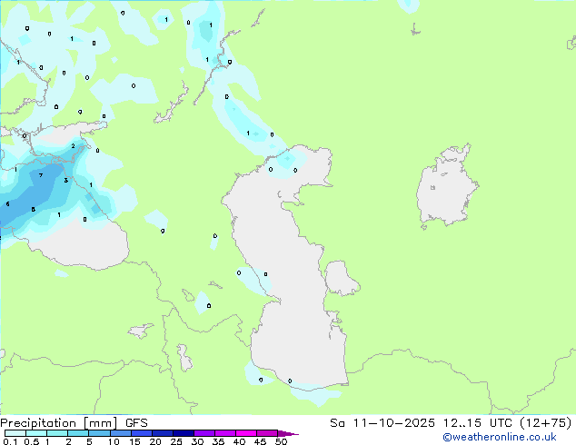
Task: Click the bright magenta 40–45 legend swatch
Action: (x=246, y=433)
